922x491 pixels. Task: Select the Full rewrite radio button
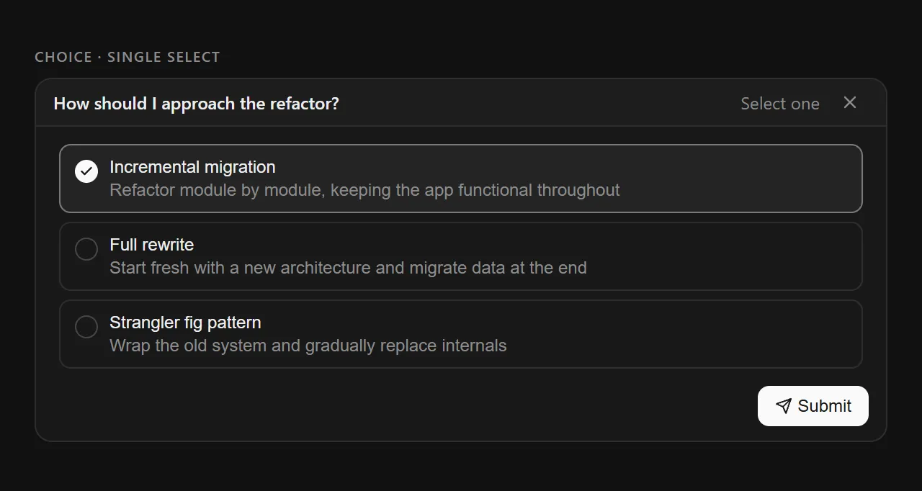click(86, 249)
